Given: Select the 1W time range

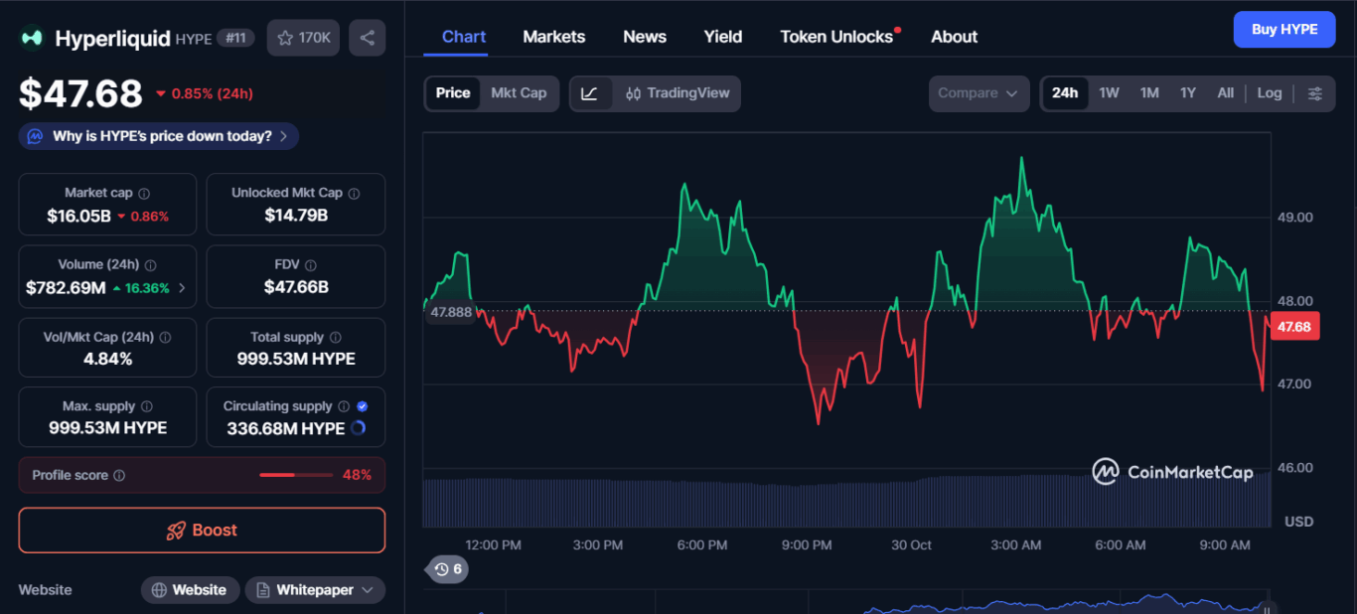Looking at the screenshot, I should [x=1109, y=93].
